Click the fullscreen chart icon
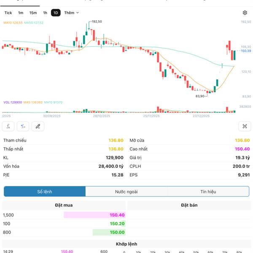 click(245, 126)
